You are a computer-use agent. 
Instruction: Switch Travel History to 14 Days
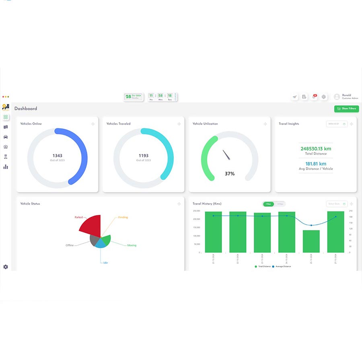pos(280,204)
